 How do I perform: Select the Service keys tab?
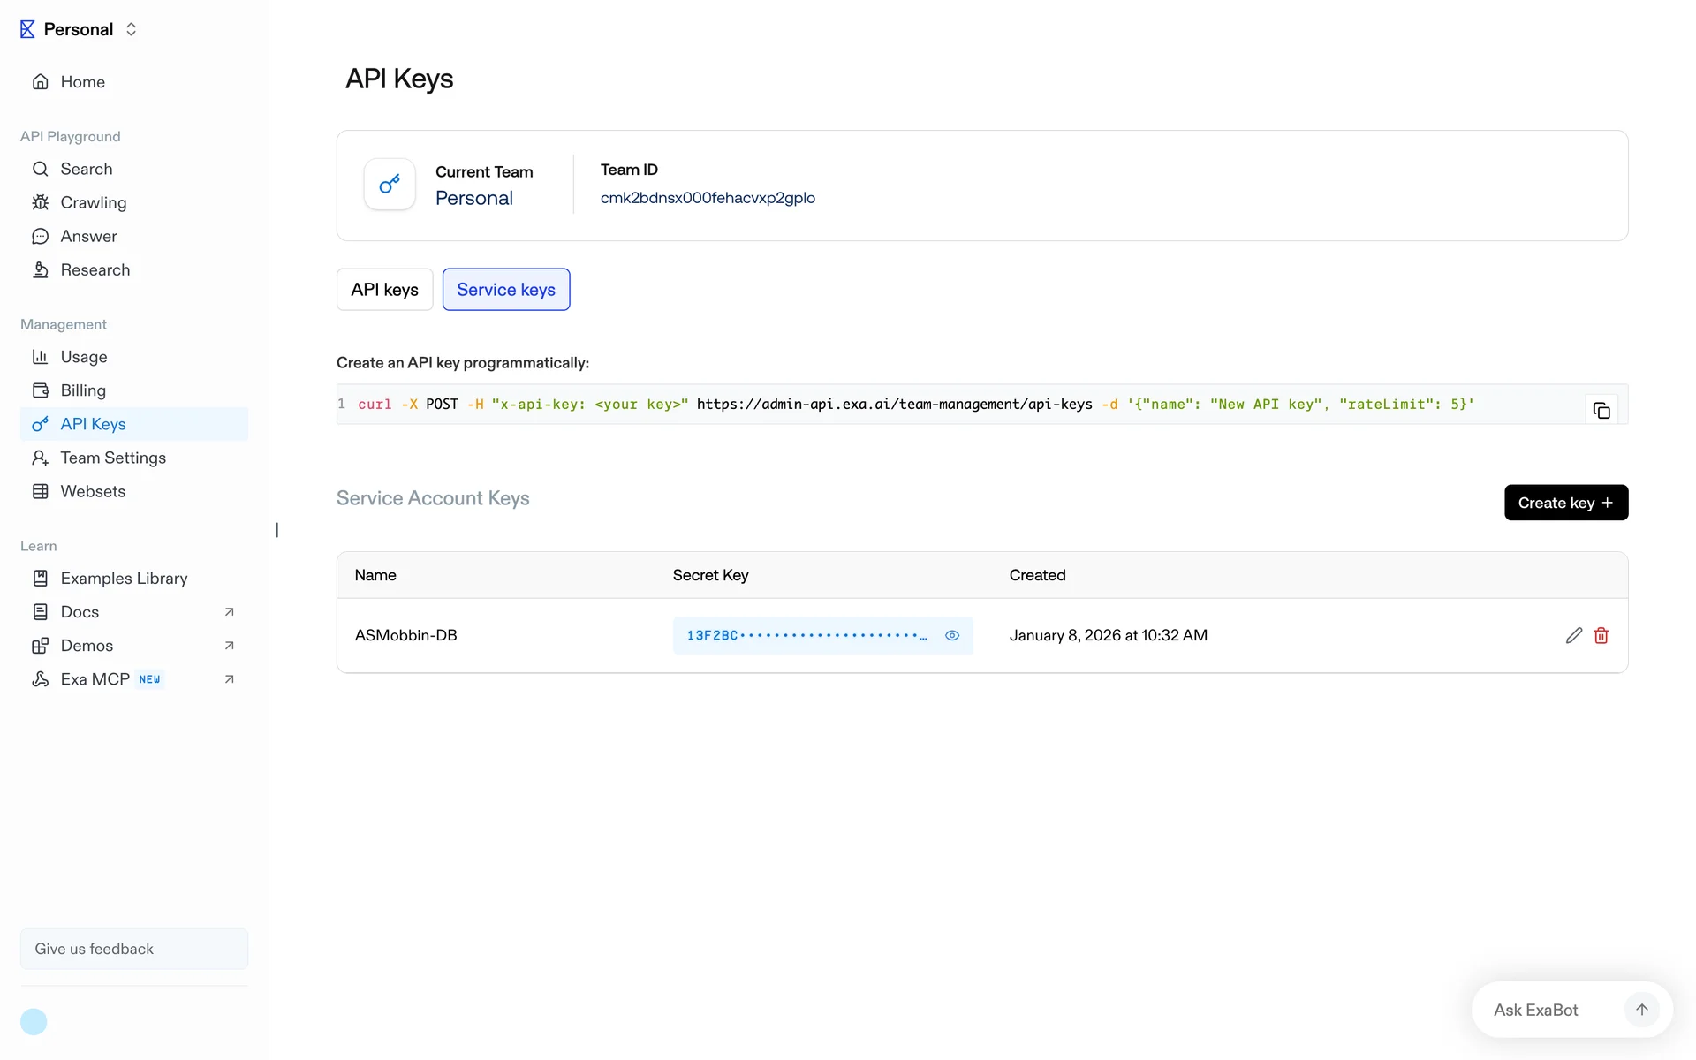(505, 289)
